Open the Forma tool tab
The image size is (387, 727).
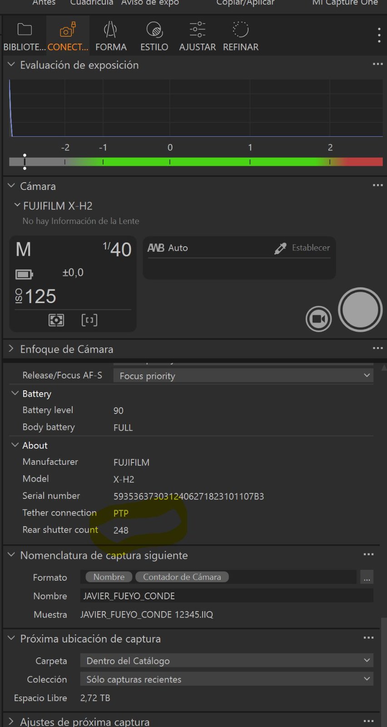point(111,36)
